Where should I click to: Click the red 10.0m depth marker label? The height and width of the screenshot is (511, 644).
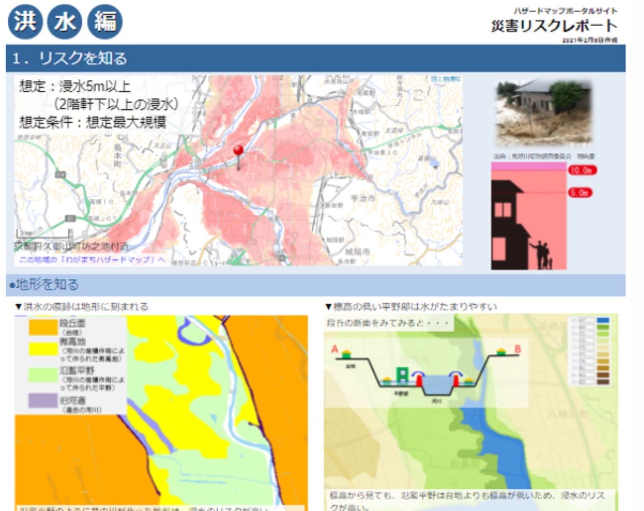(x=582, y=170)
